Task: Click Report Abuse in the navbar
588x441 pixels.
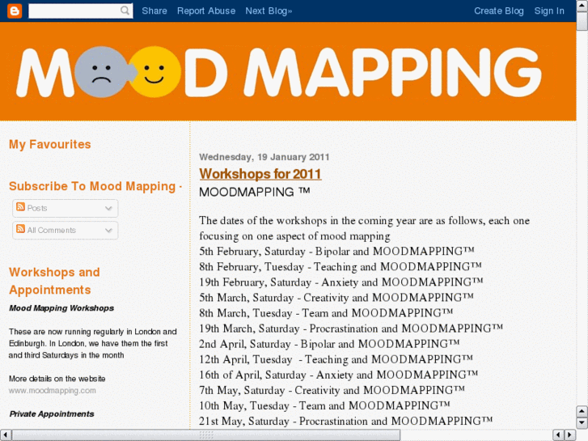Action: pos(206,11)
